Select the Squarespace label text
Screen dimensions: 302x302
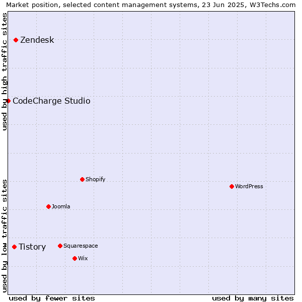coord(81,246)
